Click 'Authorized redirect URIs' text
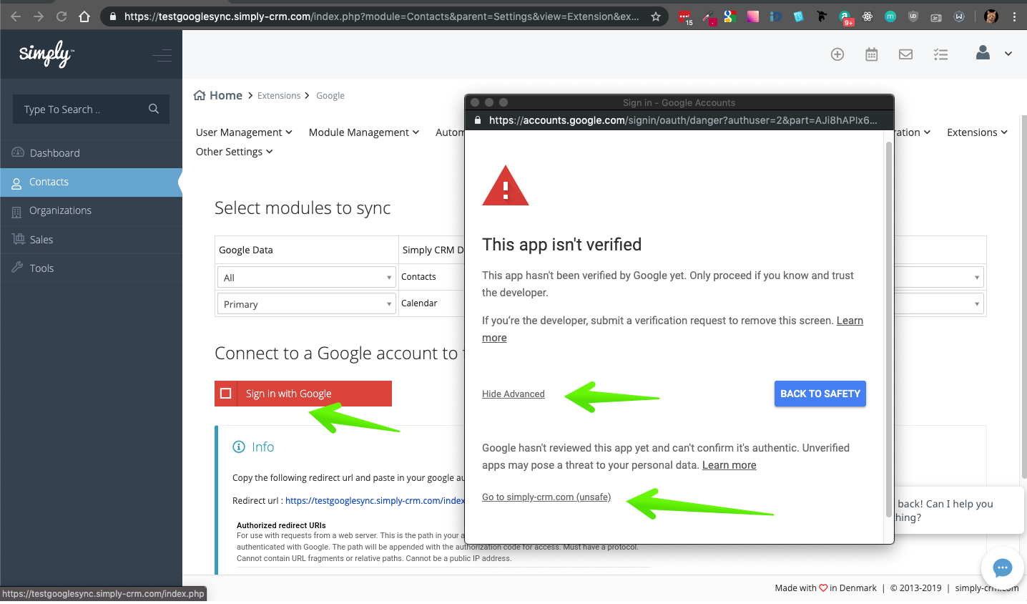This screenshot has height=604, width=1027. 281,525
